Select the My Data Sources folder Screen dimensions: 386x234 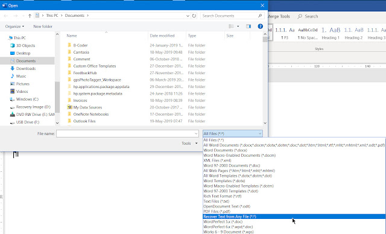click(87, 107)
